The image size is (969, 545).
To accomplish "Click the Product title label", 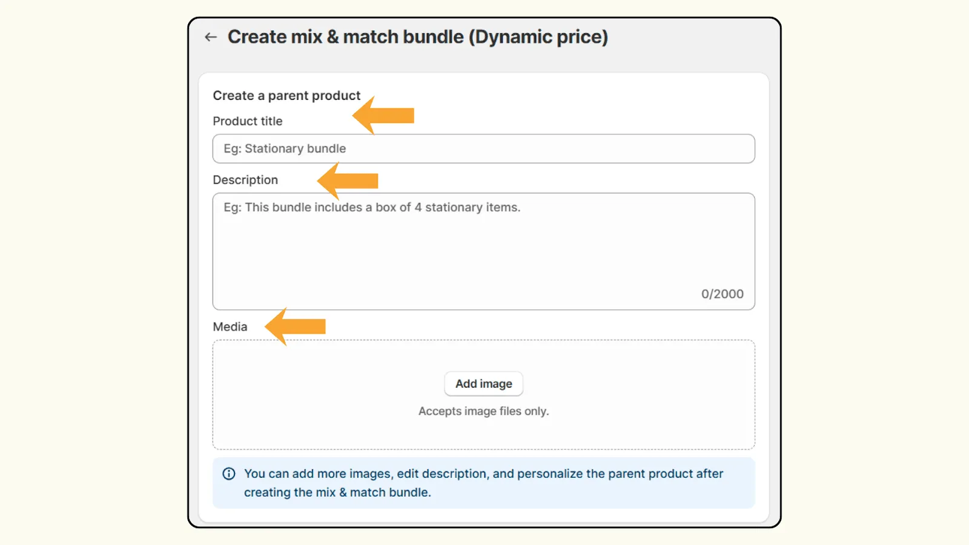I will pyautogui.click(x=247, y=121).
